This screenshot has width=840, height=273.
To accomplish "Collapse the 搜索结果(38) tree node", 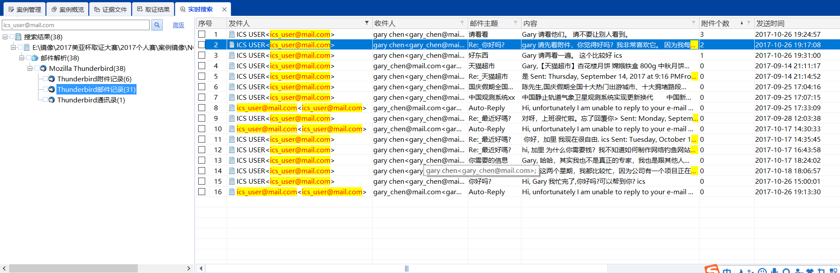I will [5, 37].
